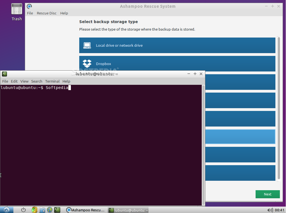Screen dimensions: 286x213
Task: Open the file manager from taskbar
Action: point(42,210)
